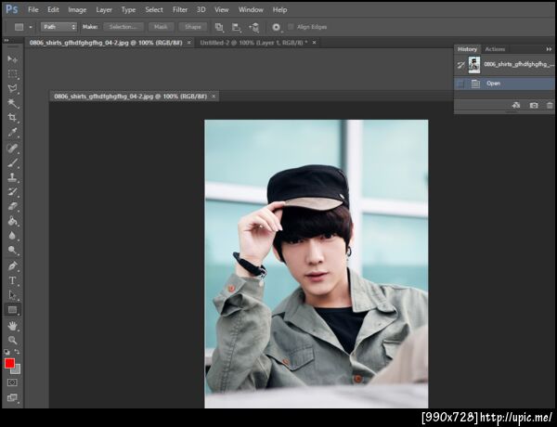This screenshot has height=427, width=557.
Task: Select the Rectangular Marquee tool
Action: [12, 73]
